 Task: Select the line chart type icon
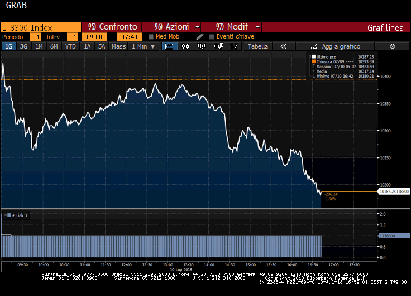coord(169,46)
